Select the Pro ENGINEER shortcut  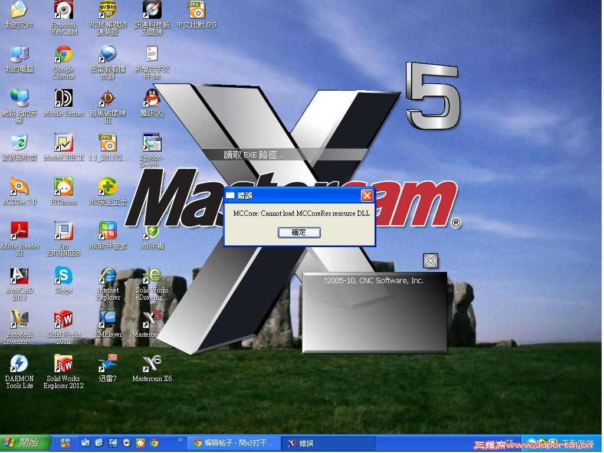click(64, 239)
